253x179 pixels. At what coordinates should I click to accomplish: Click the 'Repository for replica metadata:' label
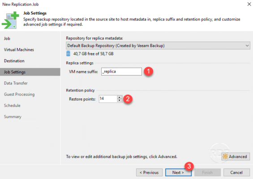point(94,38)
